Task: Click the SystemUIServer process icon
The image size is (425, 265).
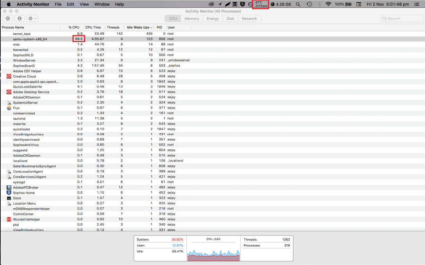Action: click(x=9, y=102)
